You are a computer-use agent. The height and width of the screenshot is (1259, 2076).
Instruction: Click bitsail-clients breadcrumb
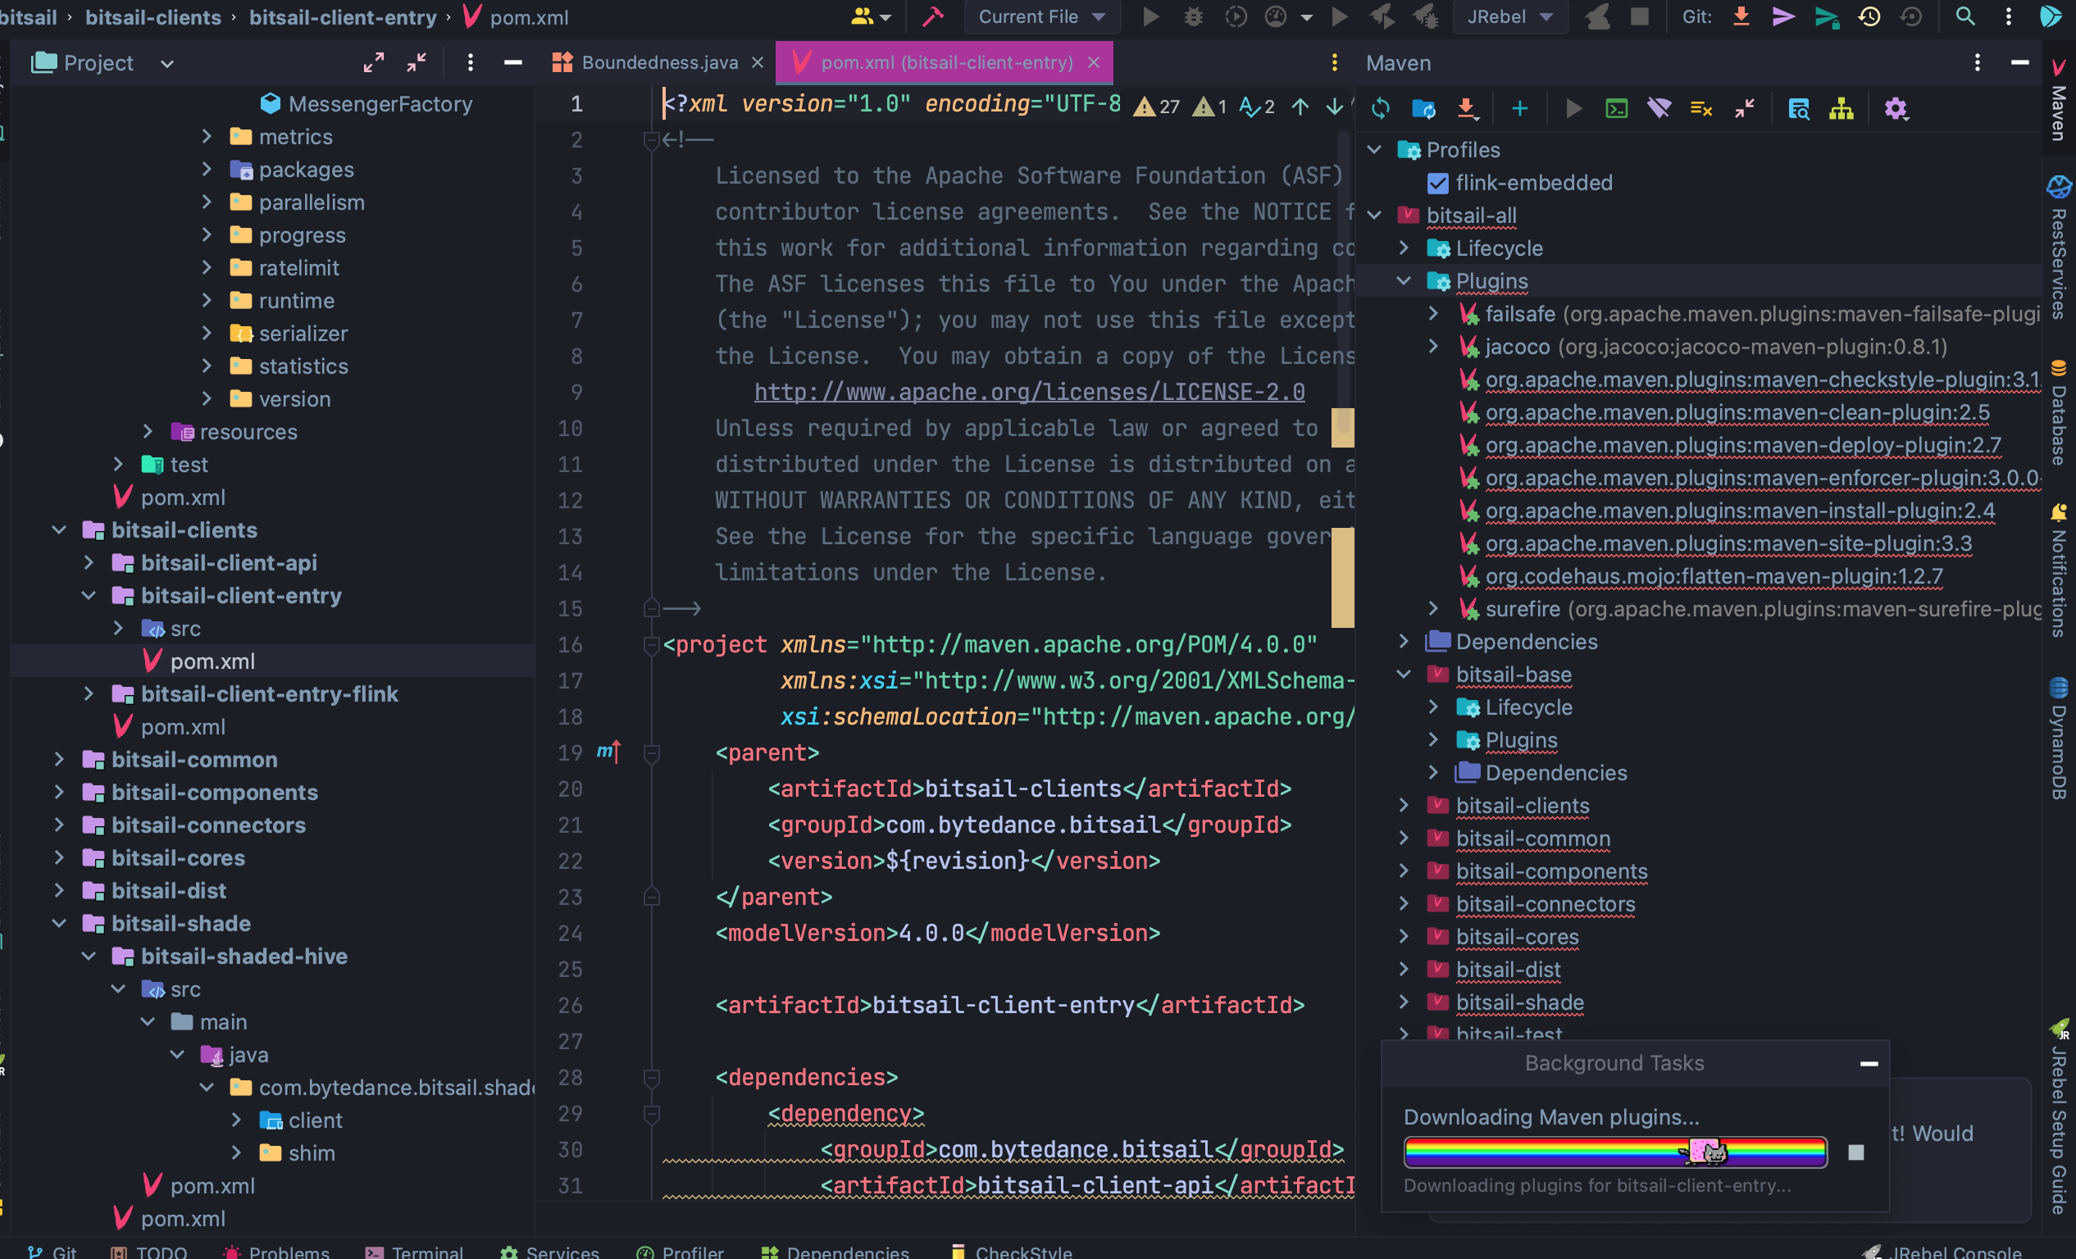153,17
